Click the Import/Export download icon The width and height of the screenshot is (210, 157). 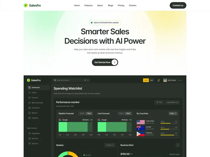pyautogui.click(x=177, y=102)
